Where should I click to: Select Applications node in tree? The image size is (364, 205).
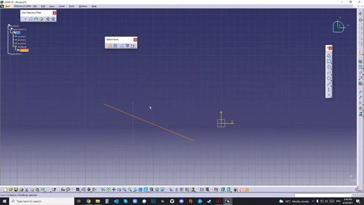coord(15,54)
